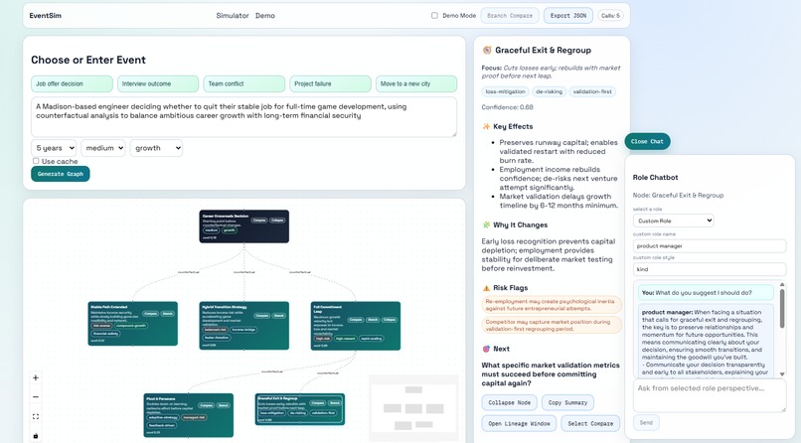Click Branch on Graceful Exit & Regroup node
The width and height of the screenshot is (801, 443).
pos(335,402)
